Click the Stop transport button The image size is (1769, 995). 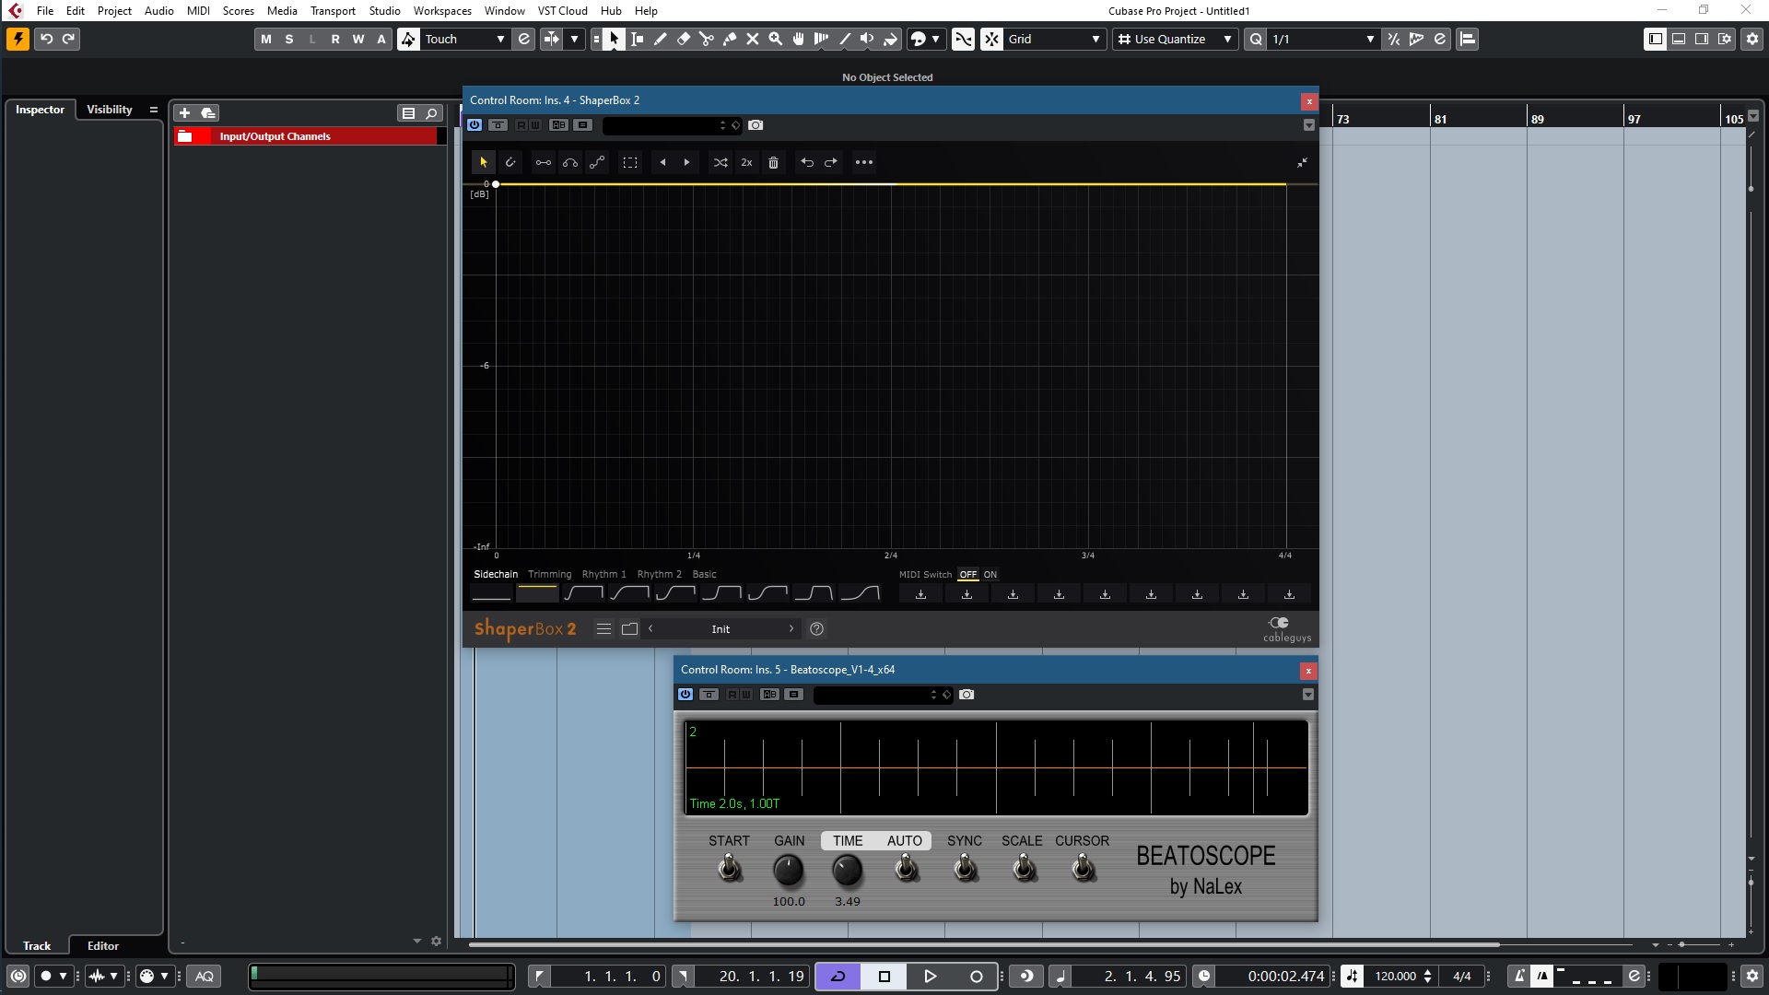(884, 976)
